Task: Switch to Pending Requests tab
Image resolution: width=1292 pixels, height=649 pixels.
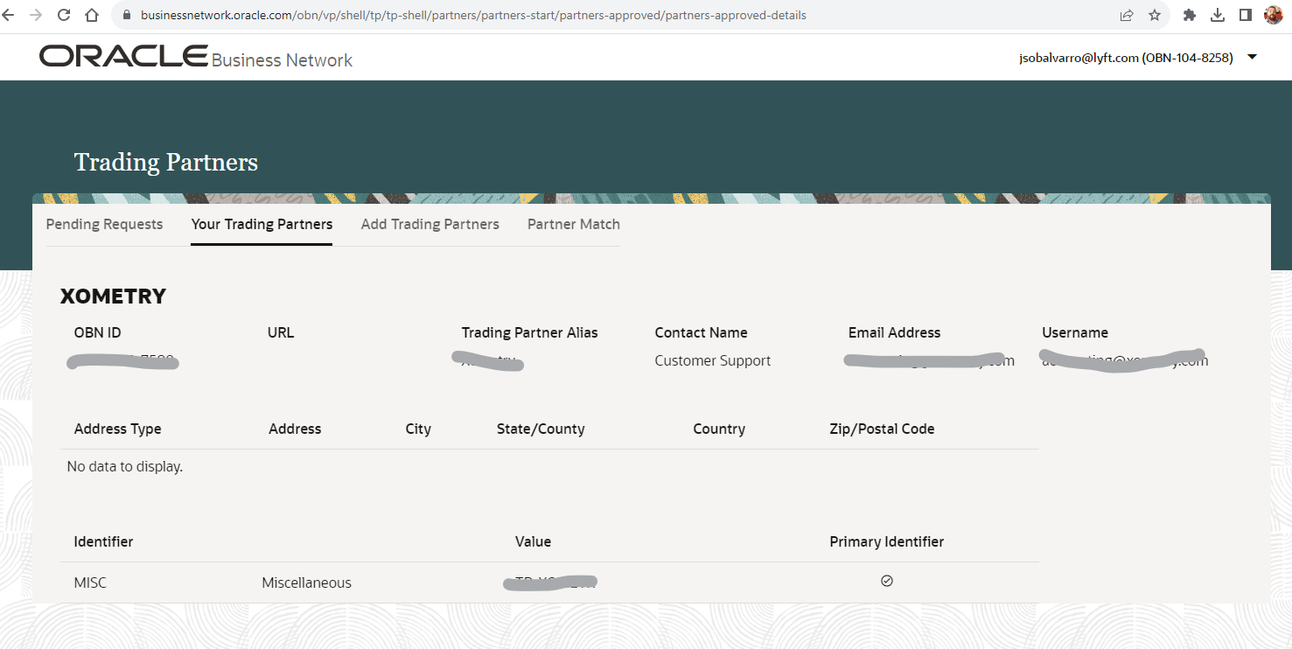Action: click(x=104, y=224)
